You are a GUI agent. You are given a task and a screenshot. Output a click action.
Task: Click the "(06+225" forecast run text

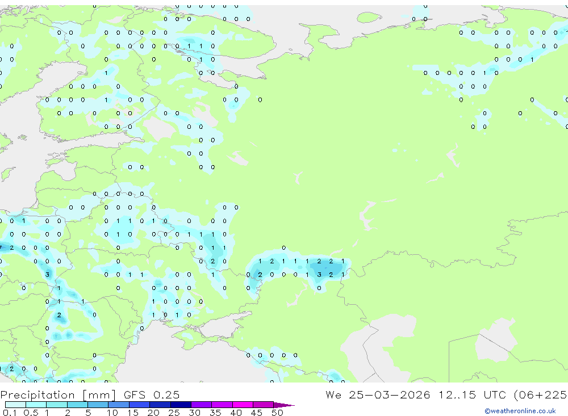(x=540, y=394)
